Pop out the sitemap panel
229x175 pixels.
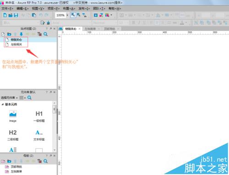51,29
